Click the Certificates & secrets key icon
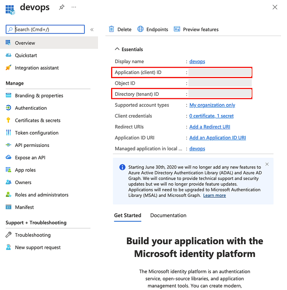 coord(8,120)
